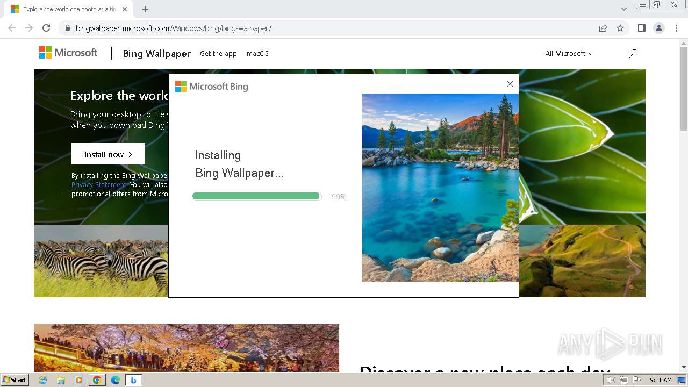Click the 99% progress percentage text
The height and width of the screenshot is (387, 688).
[339, 197]
